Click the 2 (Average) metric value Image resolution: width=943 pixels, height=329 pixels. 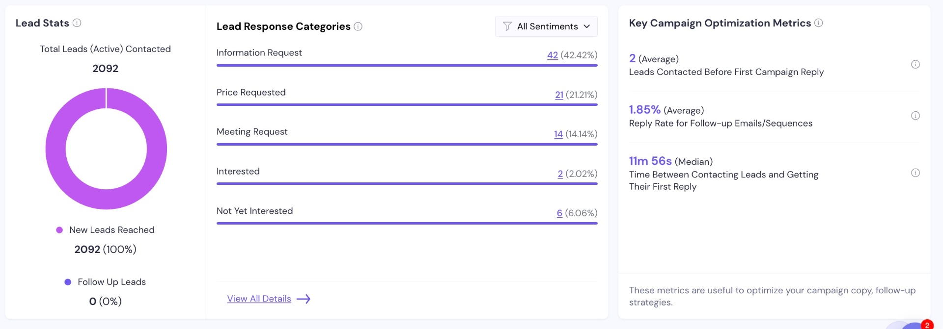(x=654, y=59)
